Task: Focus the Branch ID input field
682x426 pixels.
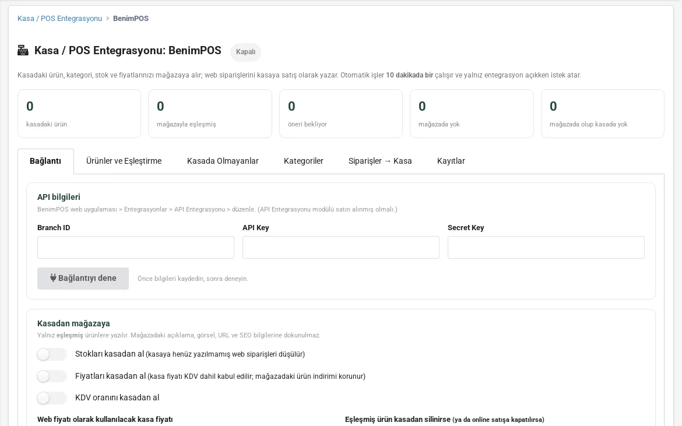Action: (x=136, y=247)
